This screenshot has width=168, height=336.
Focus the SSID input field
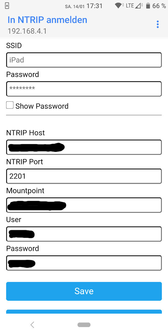[x=84, y=60]
